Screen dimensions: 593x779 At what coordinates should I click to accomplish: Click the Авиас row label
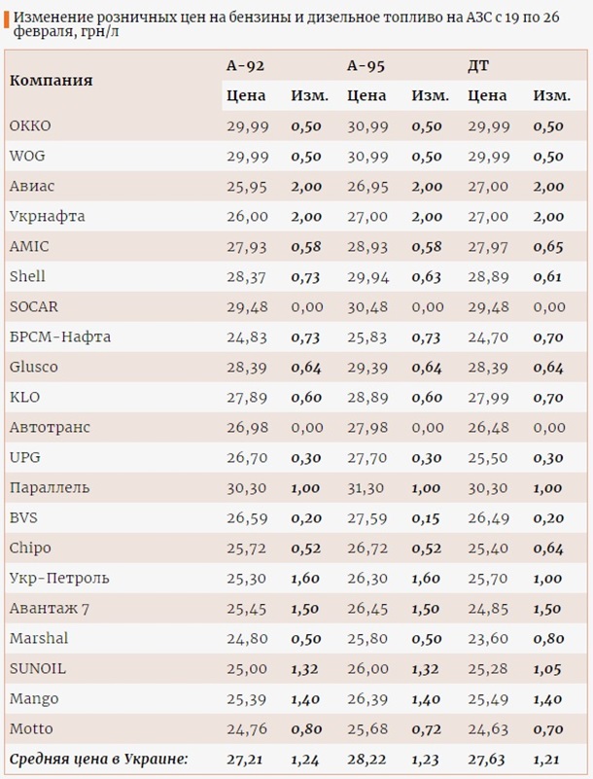coord(32,186)
